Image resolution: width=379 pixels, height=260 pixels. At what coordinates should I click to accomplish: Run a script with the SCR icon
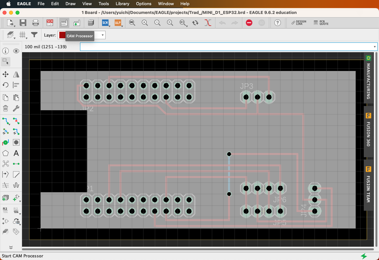tap(105, 23)
